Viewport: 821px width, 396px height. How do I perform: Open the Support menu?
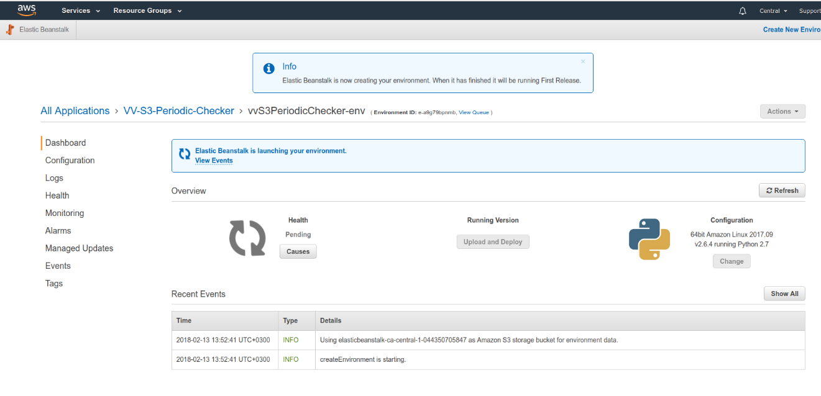[x=810, y=11]
